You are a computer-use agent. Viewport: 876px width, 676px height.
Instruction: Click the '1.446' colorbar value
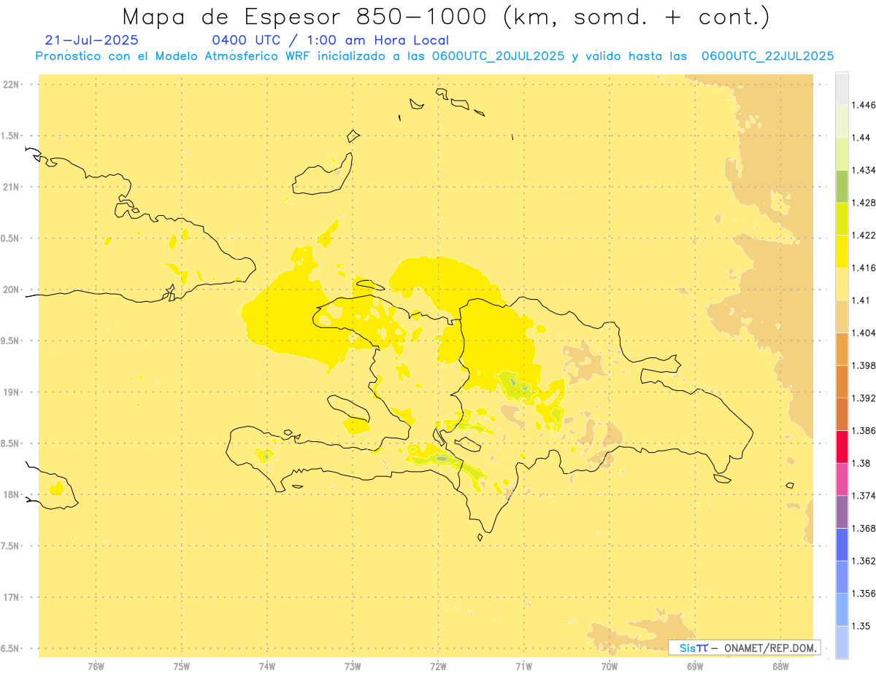[x=864, y=105]
